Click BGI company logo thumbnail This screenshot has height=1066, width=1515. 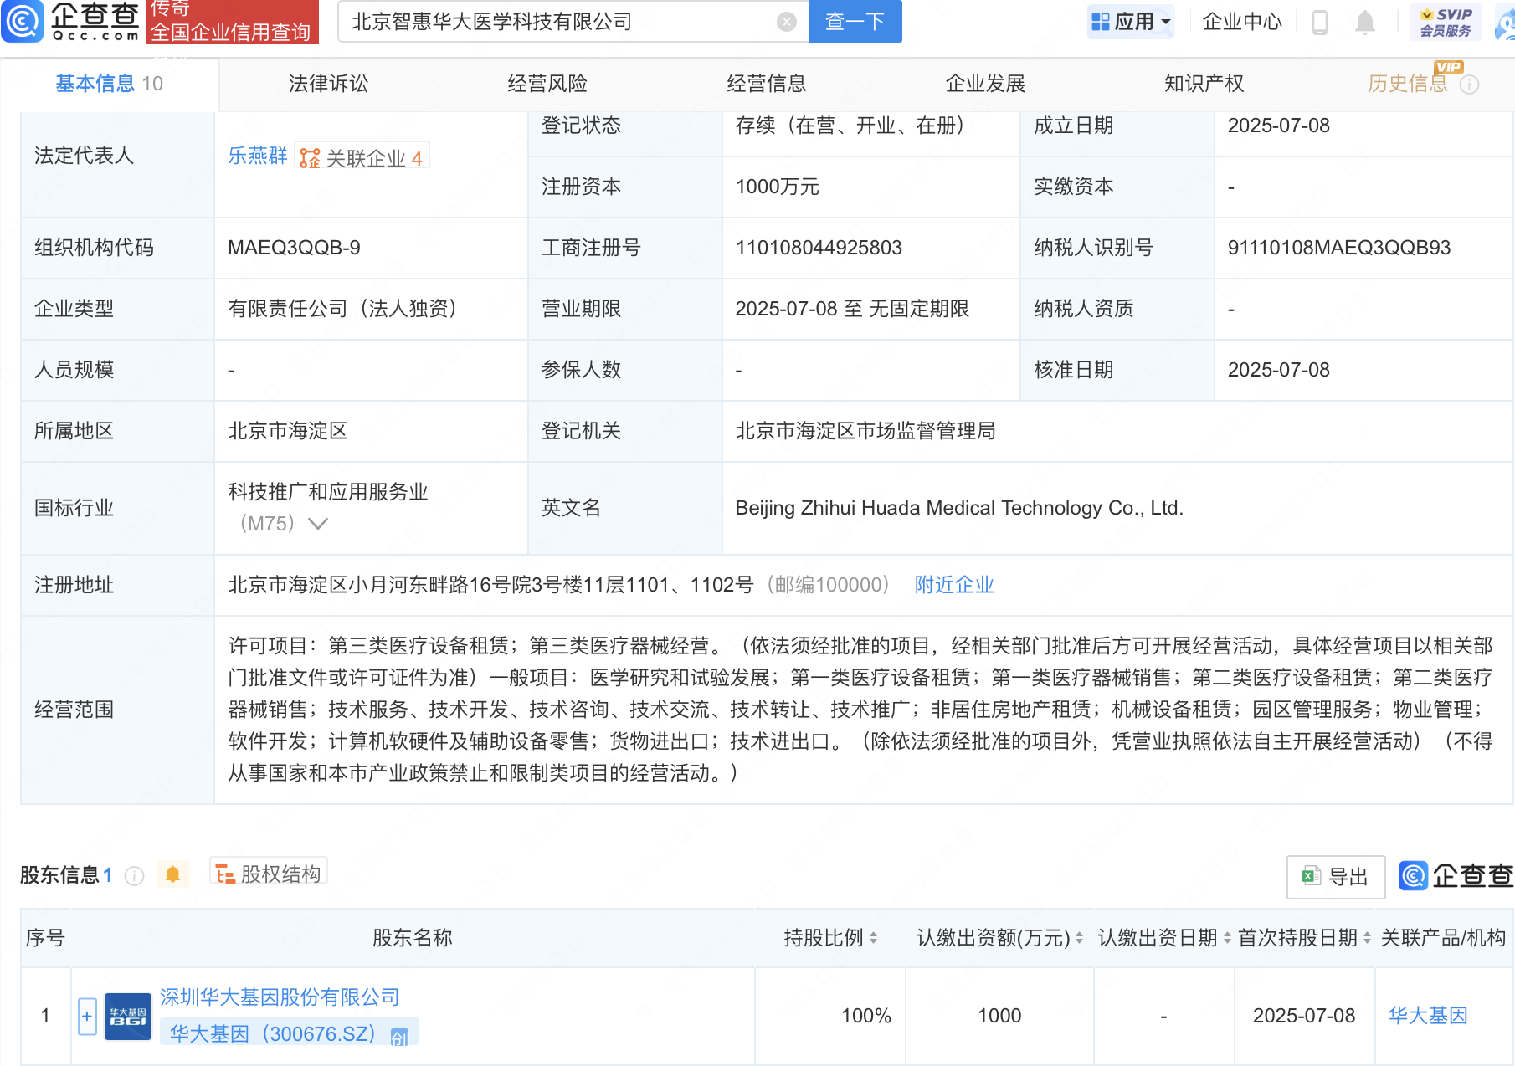pos(128,1016)
